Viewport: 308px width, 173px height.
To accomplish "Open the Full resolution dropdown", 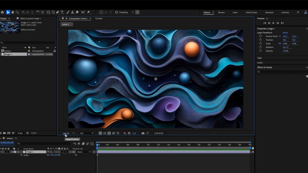I will pos(86,133).
